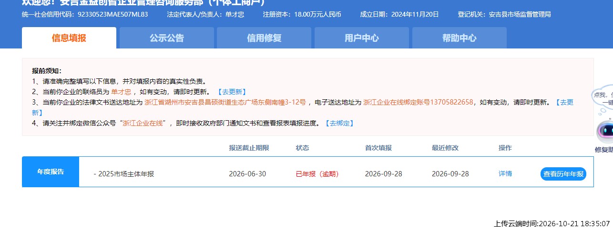Image resolution: width=613 pixels, height=230 pixels.
Task: Click the 成立日期 2024年11月20日 text
Action: (399, 14)
